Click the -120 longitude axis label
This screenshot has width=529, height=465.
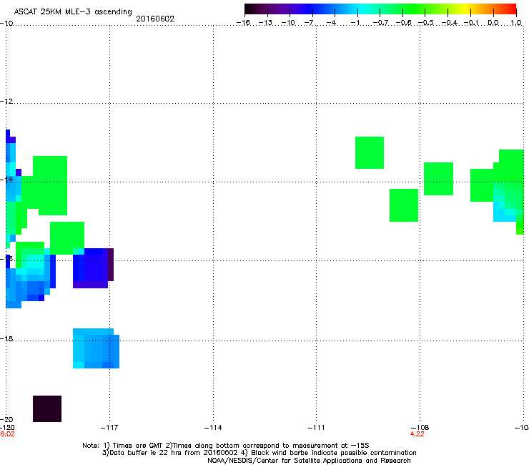[7, 428]
